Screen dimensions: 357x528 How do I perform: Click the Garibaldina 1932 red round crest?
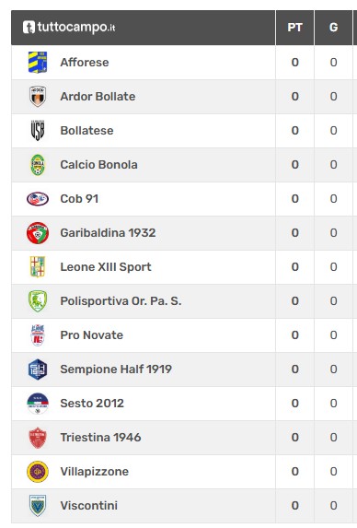tap(38, 233)
